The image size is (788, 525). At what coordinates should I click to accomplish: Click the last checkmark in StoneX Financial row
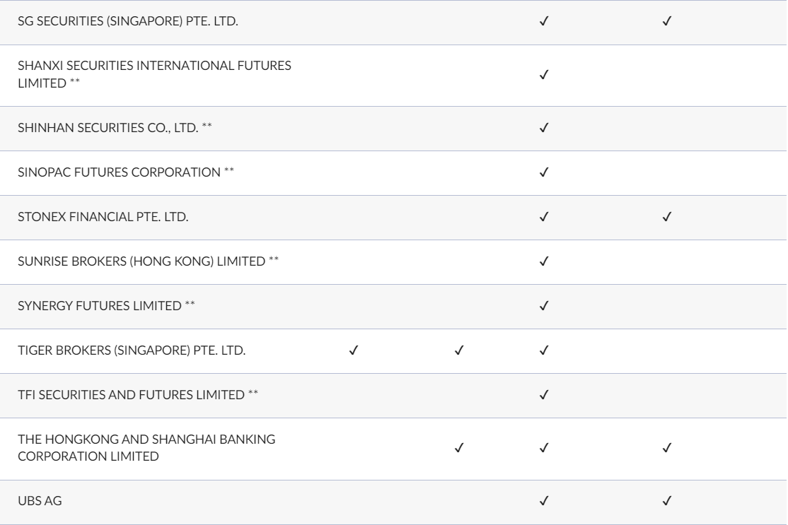pos(667,217)
